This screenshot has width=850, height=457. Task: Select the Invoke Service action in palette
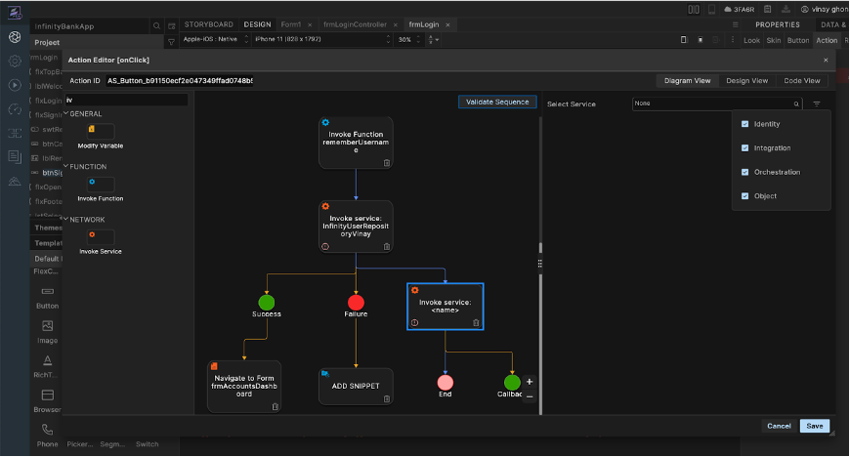click(x=101, y=237)
